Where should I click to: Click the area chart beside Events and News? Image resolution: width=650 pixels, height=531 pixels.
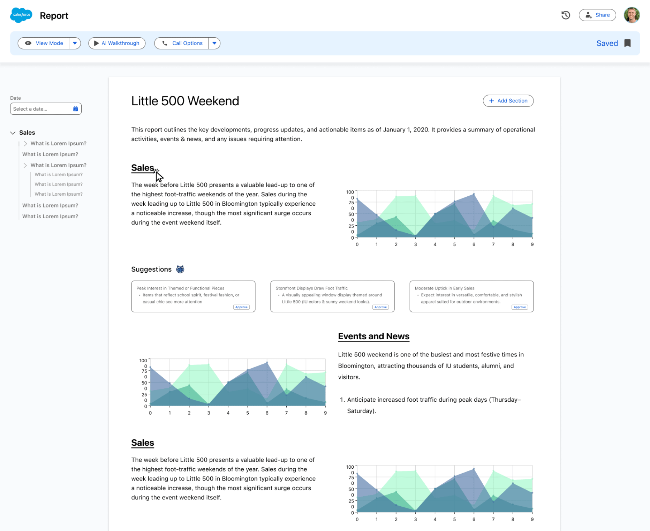[233, 387]
